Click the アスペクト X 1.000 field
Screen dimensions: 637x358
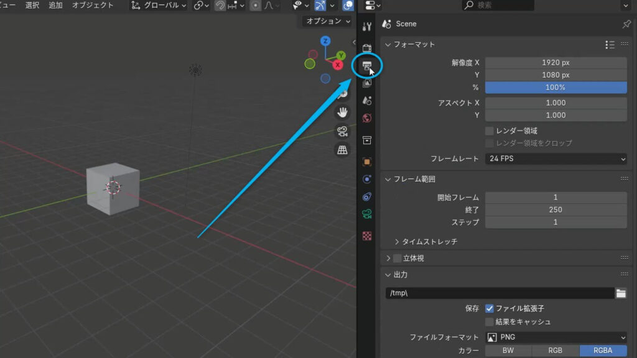(556, 103)
